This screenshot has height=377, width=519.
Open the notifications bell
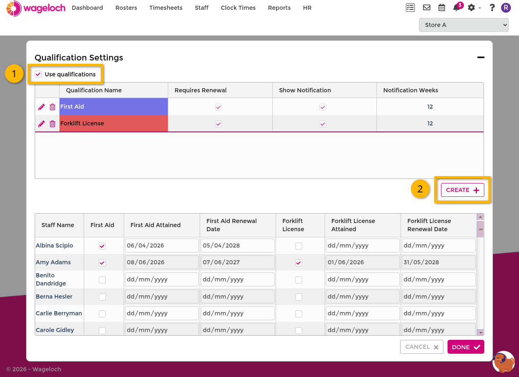click(x=457, y=8)
